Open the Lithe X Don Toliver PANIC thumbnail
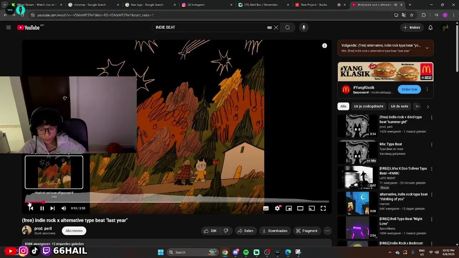This screenshot has width=459, height=258. tap(358, 177)
